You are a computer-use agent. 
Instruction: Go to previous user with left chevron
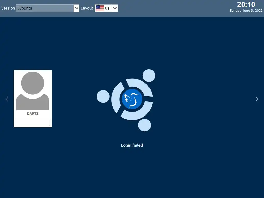[7, 99]
